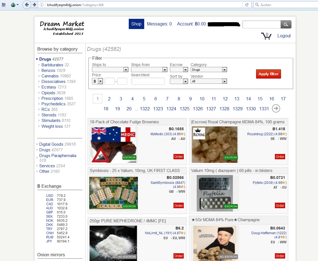318x261 pixels.
Task: Go to results page 17
Action: click(x=283, y=99)
